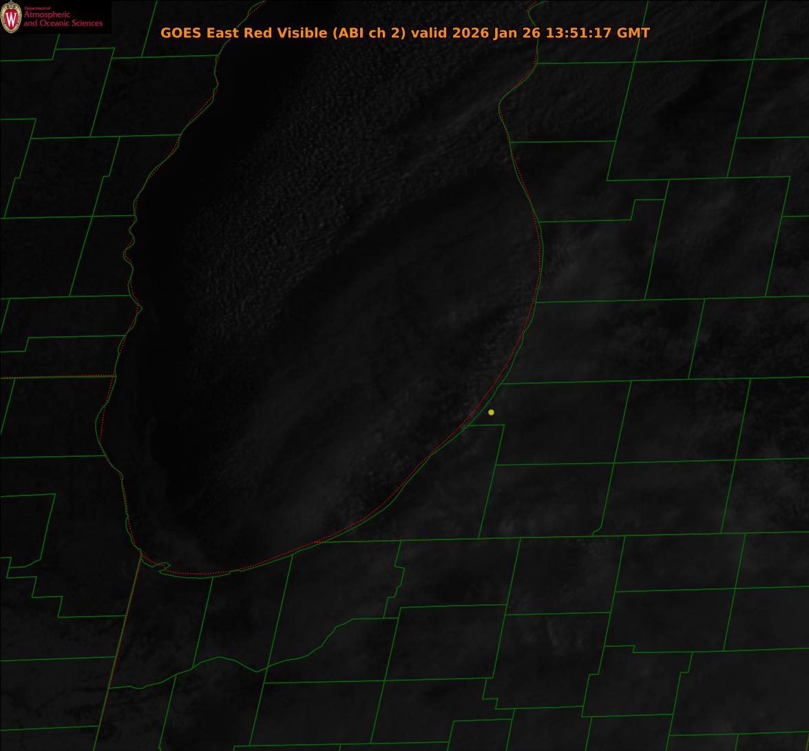The width and height of the screenshot is (809, 751).
Task: Open the Atmospheric and Oceanic Sciences logo text
Action: pos(63,19)
